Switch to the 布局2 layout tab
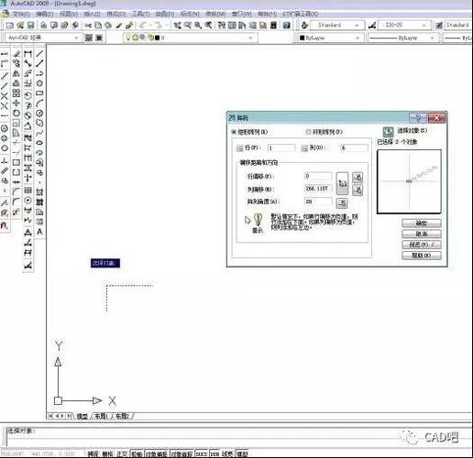 point(122,417)
